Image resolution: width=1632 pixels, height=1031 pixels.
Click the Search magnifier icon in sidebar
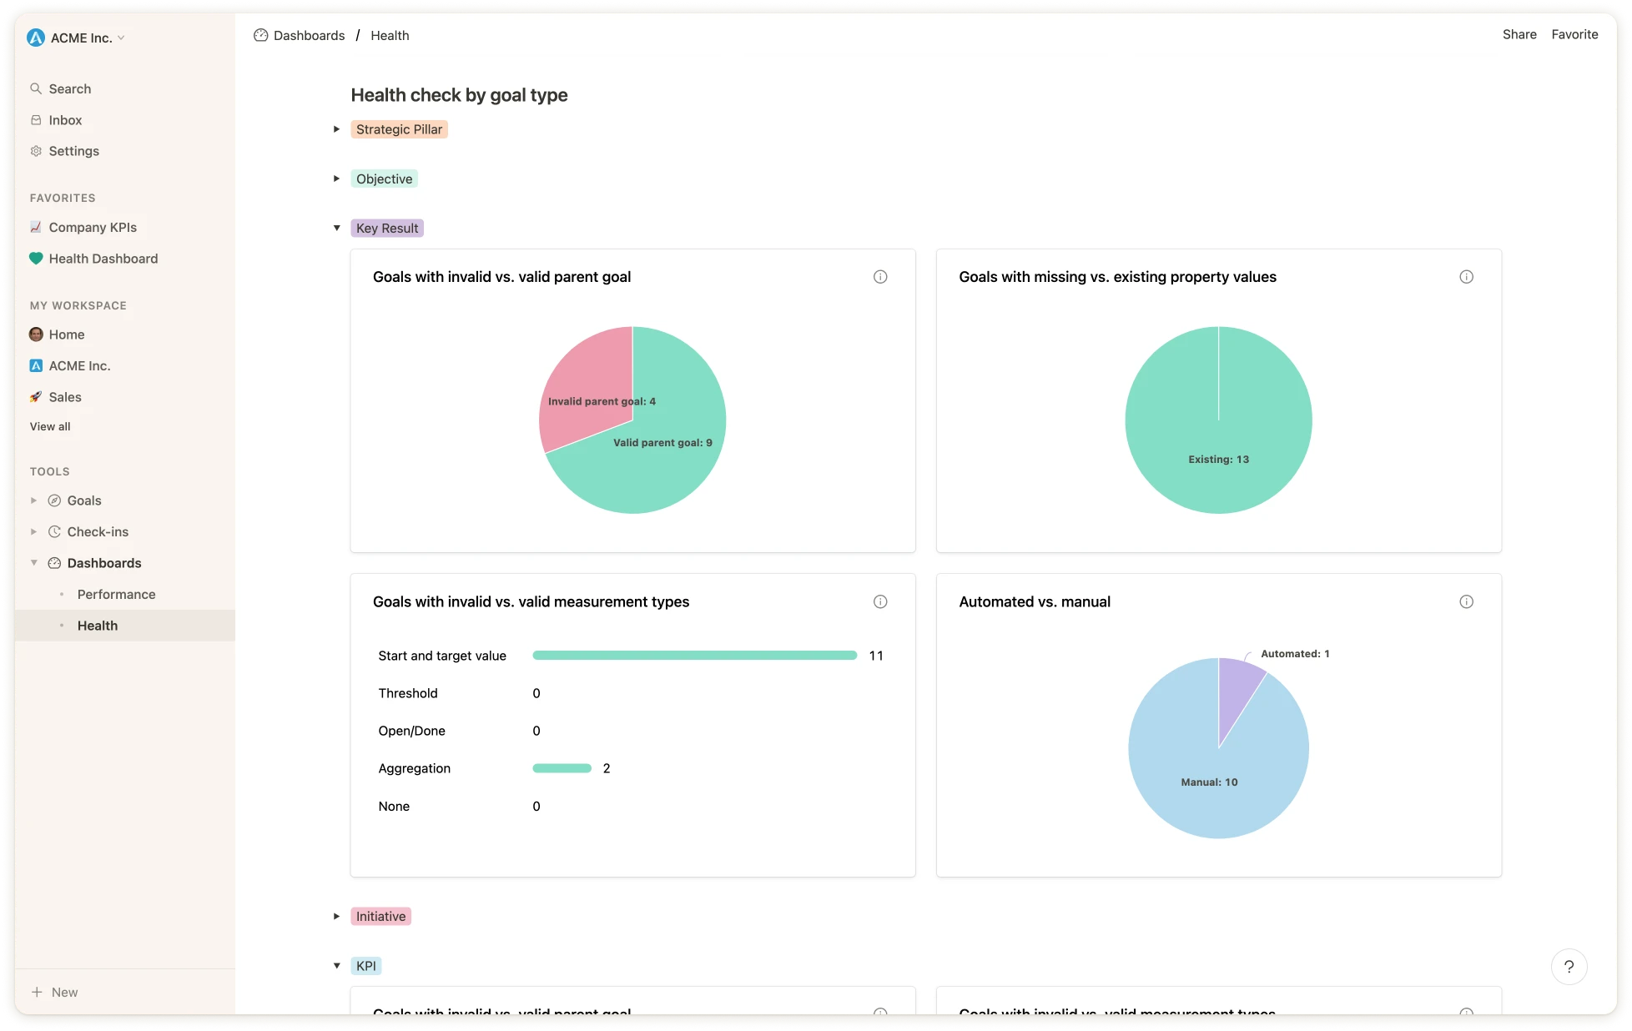tap(36, 88)
